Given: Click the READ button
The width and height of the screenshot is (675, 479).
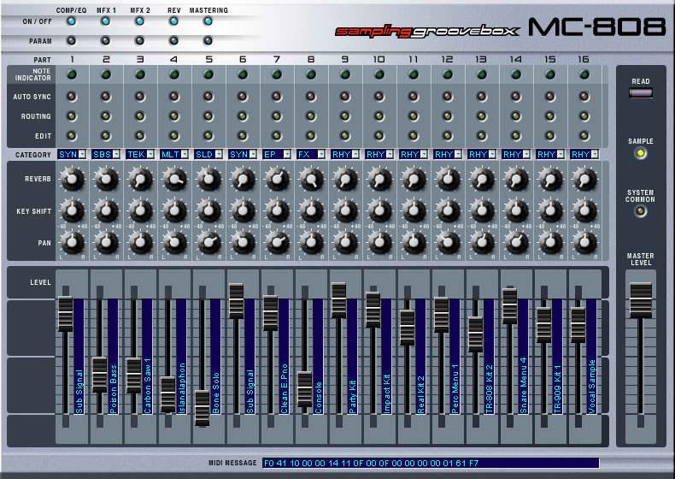Looking at the screenshot, I should [641, 92].
